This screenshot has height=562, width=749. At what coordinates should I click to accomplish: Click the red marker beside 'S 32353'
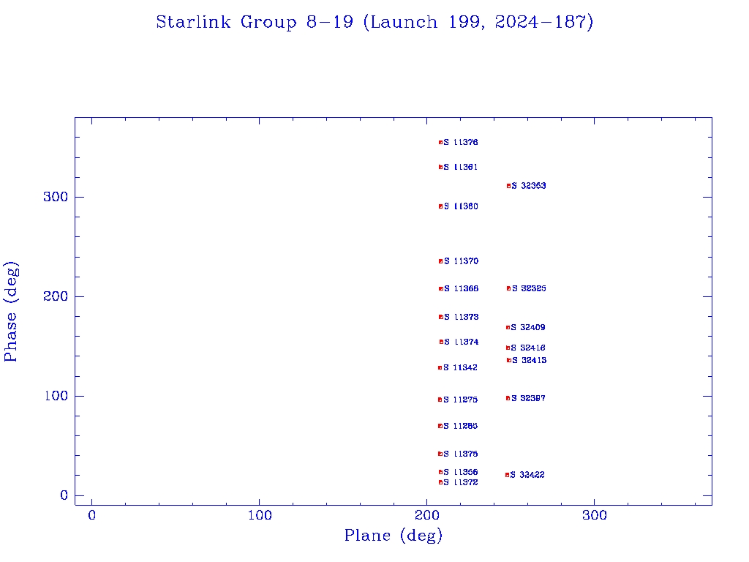click(x=508, y=186)
